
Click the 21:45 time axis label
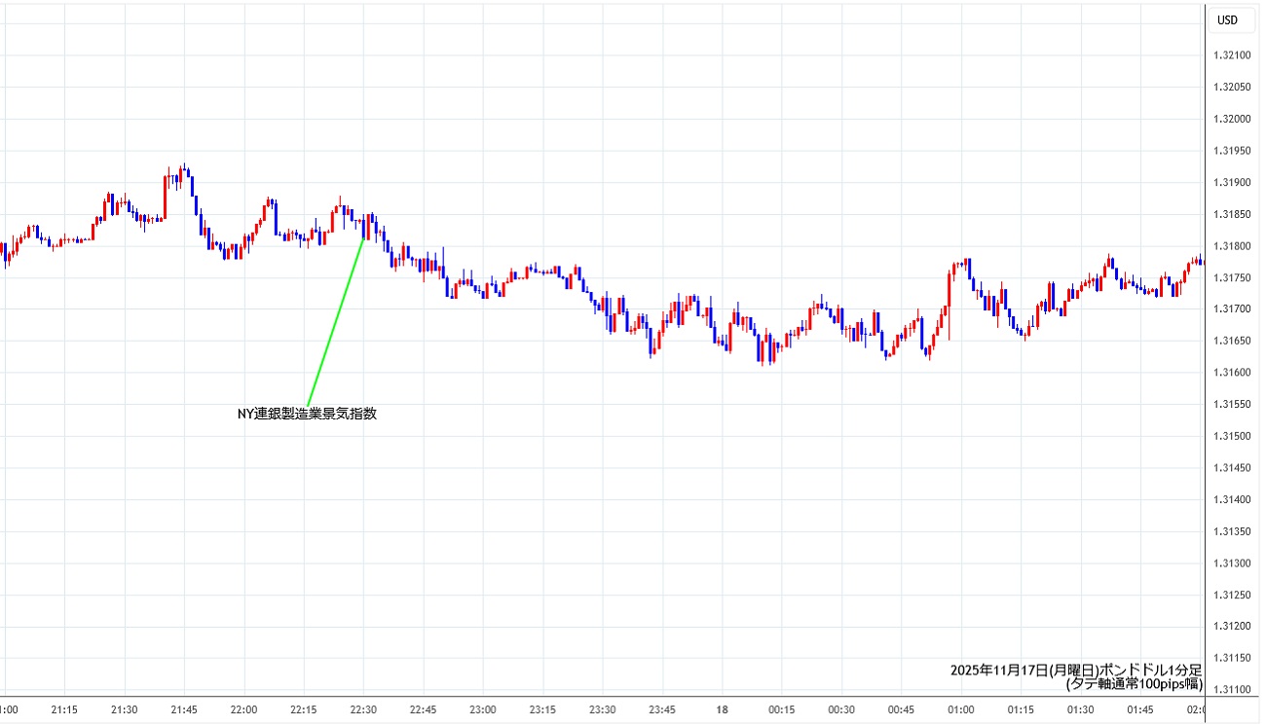pos(184,709)
